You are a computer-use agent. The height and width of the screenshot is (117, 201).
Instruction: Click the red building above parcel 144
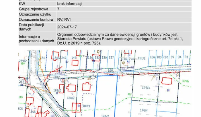point(75,62)
